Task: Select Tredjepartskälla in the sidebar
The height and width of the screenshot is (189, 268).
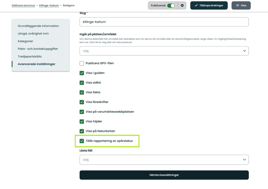Action: pyautogui.click(x=30, y=57)
